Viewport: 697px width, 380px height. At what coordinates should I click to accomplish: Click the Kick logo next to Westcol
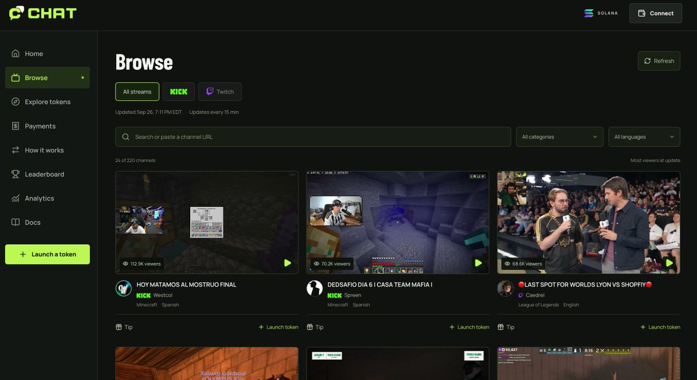tap(143, 295)
